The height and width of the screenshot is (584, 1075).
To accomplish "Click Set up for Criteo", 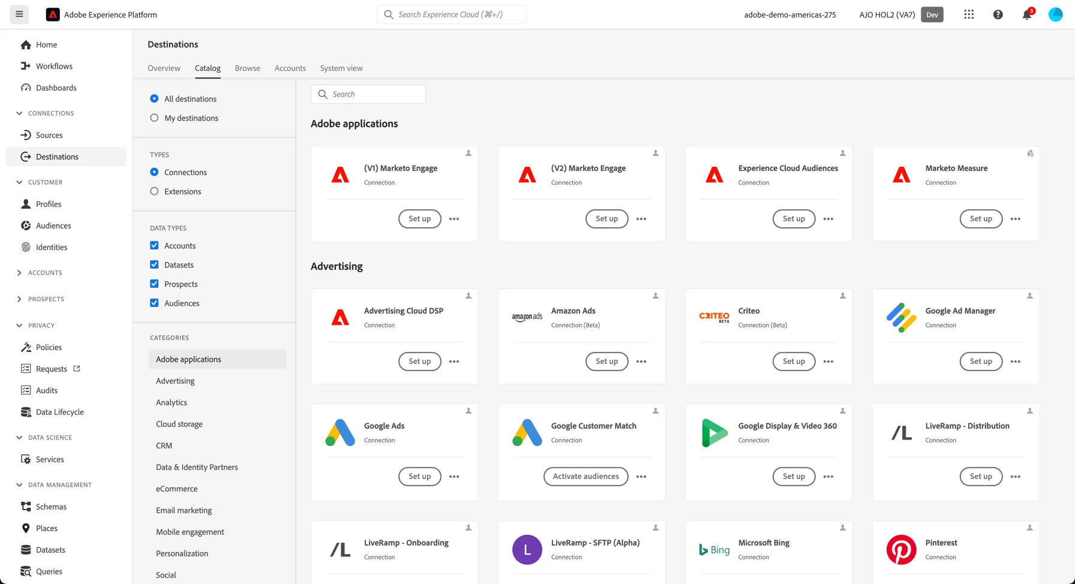I will point(794,362).
